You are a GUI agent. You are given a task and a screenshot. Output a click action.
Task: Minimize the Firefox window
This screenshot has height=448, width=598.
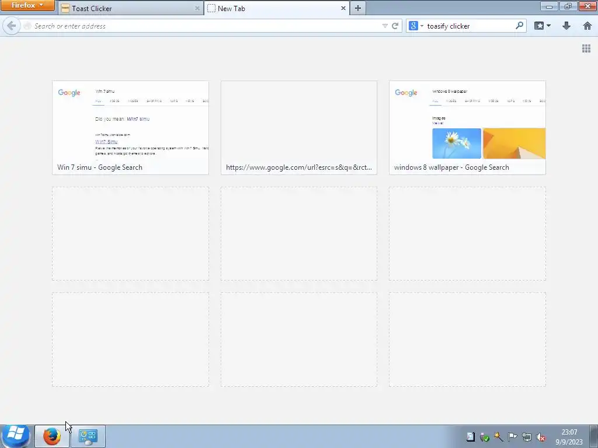tap(549, 6)
